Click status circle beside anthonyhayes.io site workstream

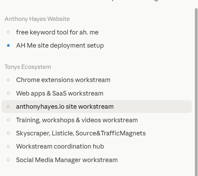click(x=8, y=106)
